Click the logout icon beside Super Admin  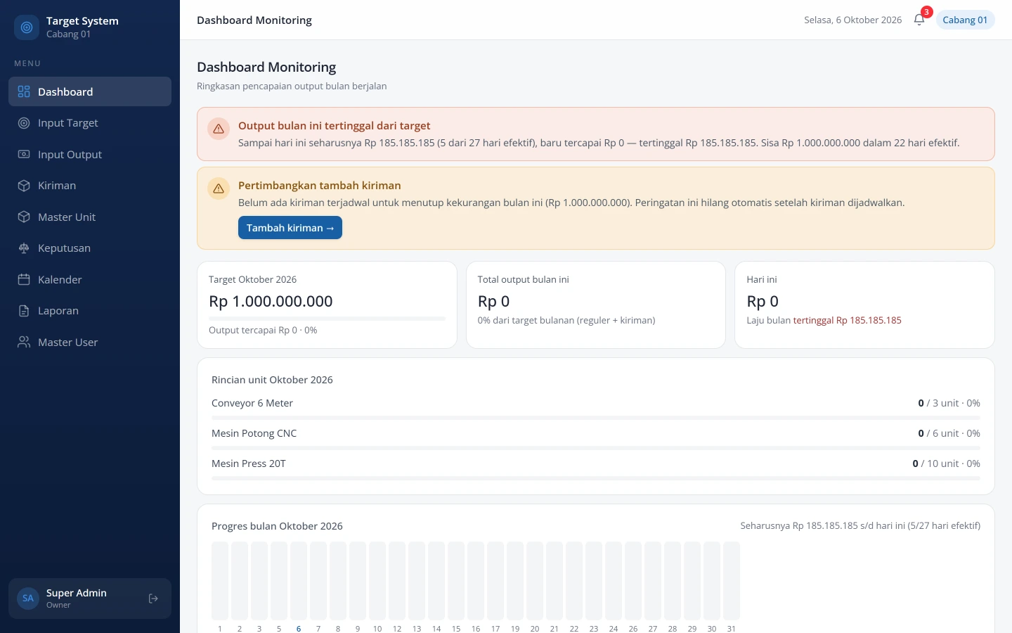(153, 599)
